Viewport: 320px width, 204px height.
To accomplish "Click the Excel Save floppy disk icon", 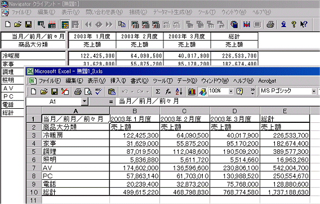I will point(54,91).
